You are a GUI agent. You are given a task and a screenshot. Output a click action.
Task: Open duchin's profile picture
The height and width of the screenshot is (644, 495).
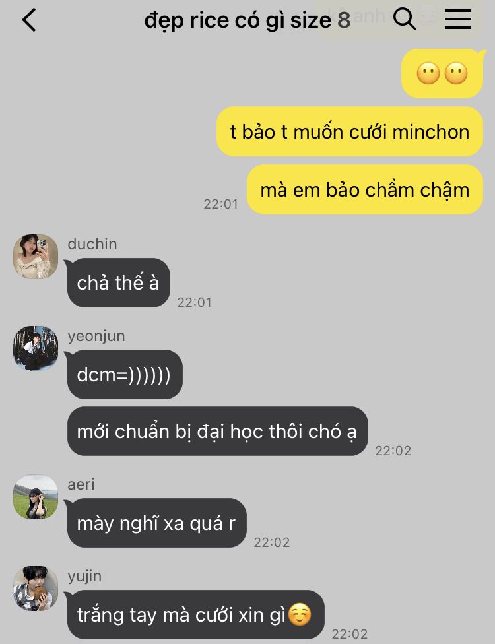pos(36,257)
